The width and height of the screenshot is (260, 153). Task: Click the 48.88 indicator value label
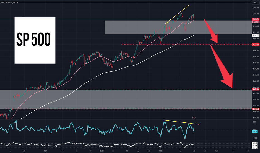pos(255,146)
